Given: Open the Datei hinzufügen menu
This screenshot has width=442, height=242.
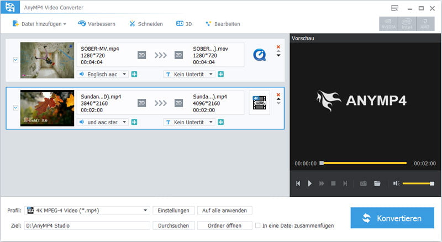Looking at the screenshot, I should [39, 24].
